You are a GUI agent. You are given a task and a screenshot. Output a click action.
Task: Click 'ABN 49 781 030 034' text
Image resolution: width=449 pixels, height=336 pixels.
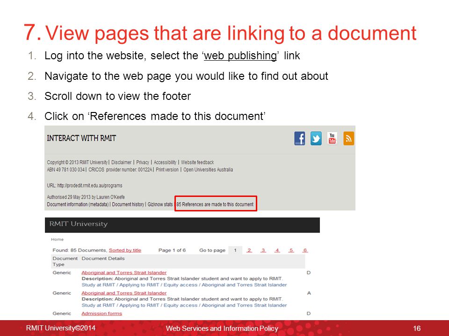coord(66,169)
